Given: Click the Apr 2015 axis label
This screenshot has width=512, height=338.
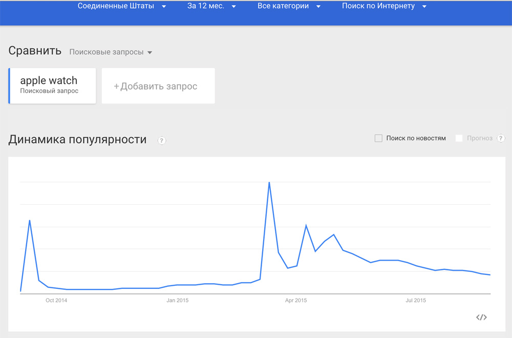Looking at the screenshot, I should pyautogui.click(x=296, y=301).
